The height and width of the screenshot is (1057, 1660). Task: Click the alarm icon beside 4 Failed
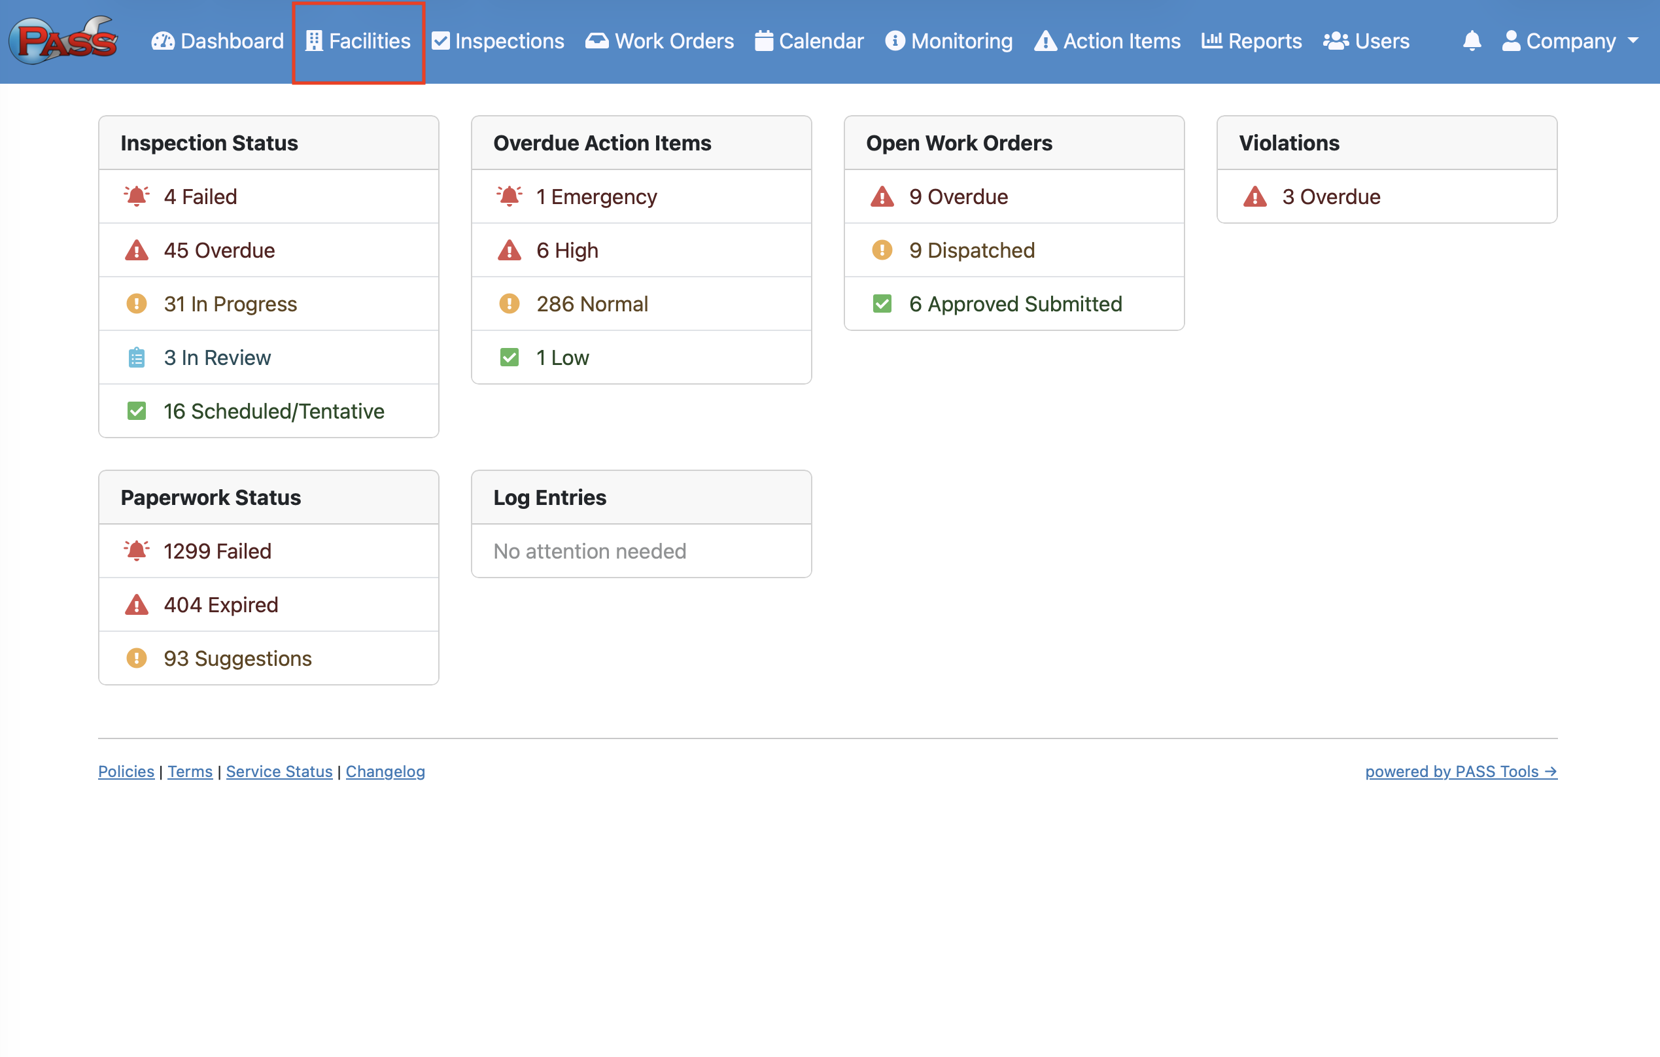pos(137,196)
